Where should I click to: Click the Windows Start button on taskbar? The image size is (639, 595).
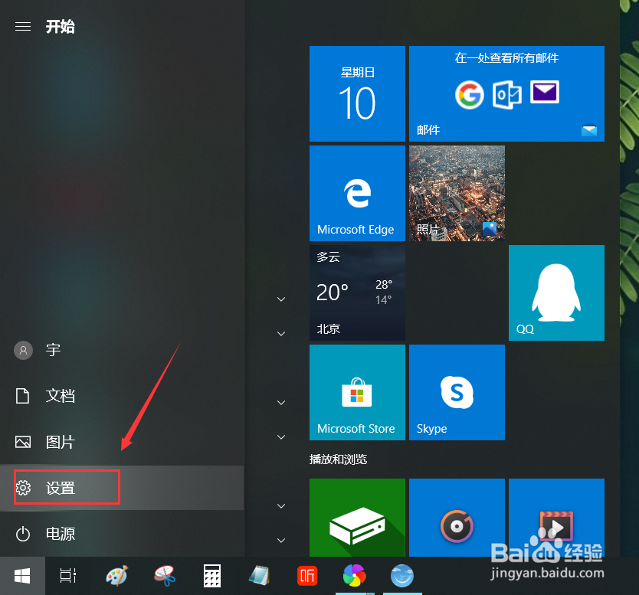click(x=22, y=576)
